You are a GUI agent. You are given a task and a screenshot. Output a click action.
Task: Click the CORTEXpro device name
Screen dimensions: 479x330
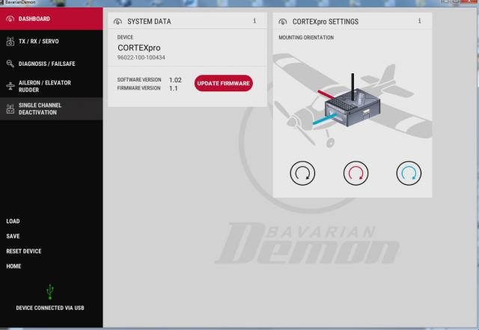pos(139,48)
